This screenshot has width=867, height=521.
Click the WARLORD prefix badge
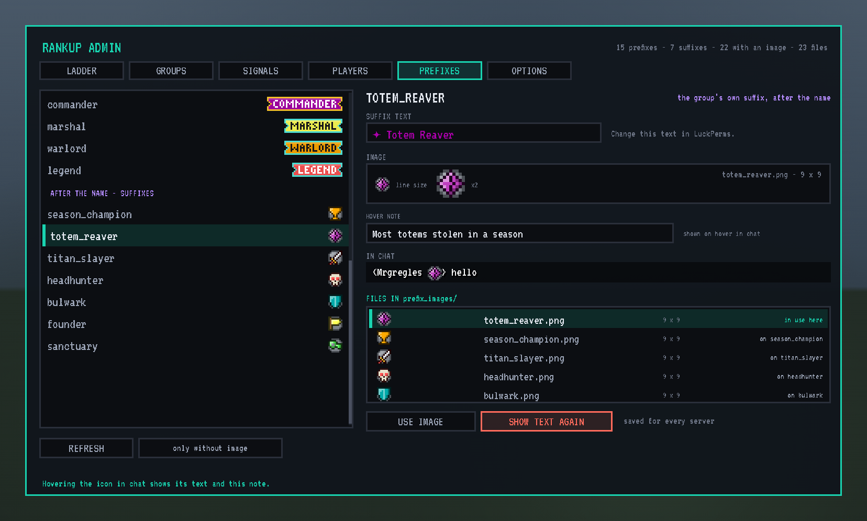coord(313,148)
